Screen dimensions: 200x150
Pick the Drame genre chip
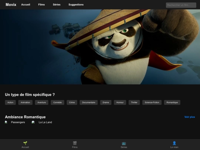click(106, 103)
